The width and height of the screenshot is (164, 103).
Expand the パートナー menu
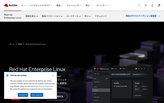pos(102,5)
